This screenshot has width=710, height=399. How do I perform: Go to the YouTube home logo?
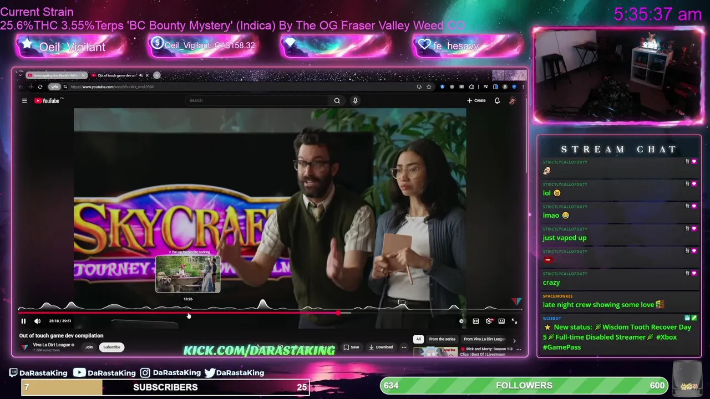tap(47, 100)
